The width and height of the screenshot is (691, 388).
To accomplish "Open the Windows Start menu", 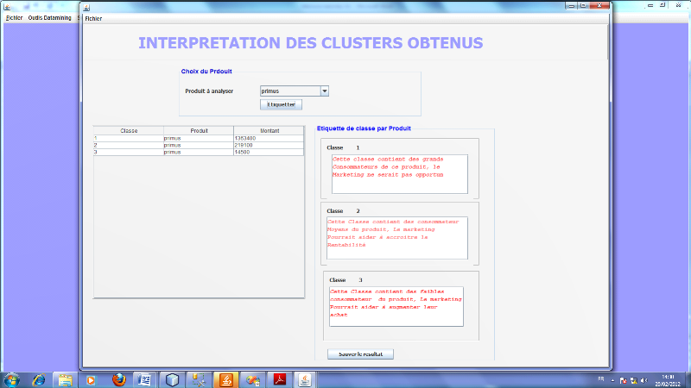I will click(x=13, y=379).
